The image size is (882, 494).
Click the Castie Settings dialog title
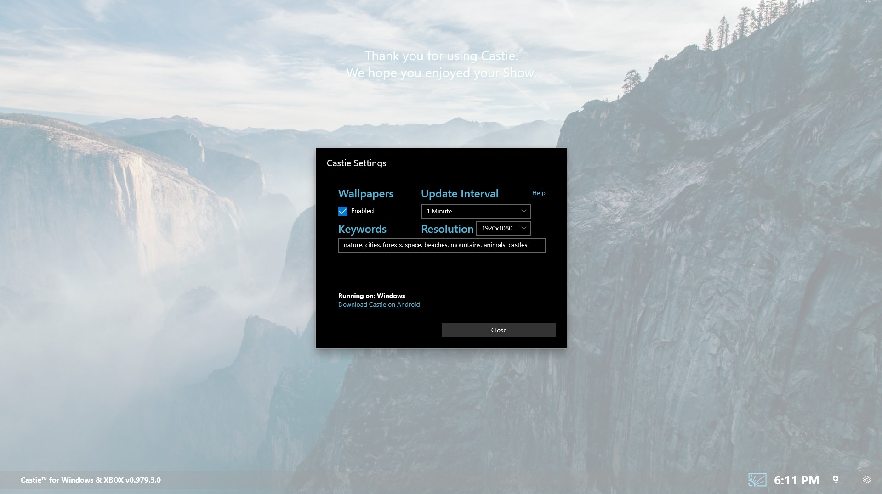coord(356,163)
